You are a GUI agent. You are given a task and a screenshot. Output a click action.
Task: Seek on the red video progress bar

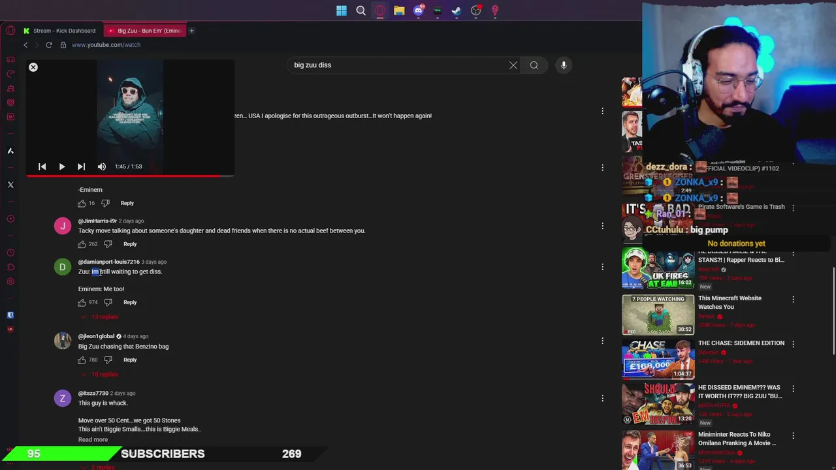point(130,176)
